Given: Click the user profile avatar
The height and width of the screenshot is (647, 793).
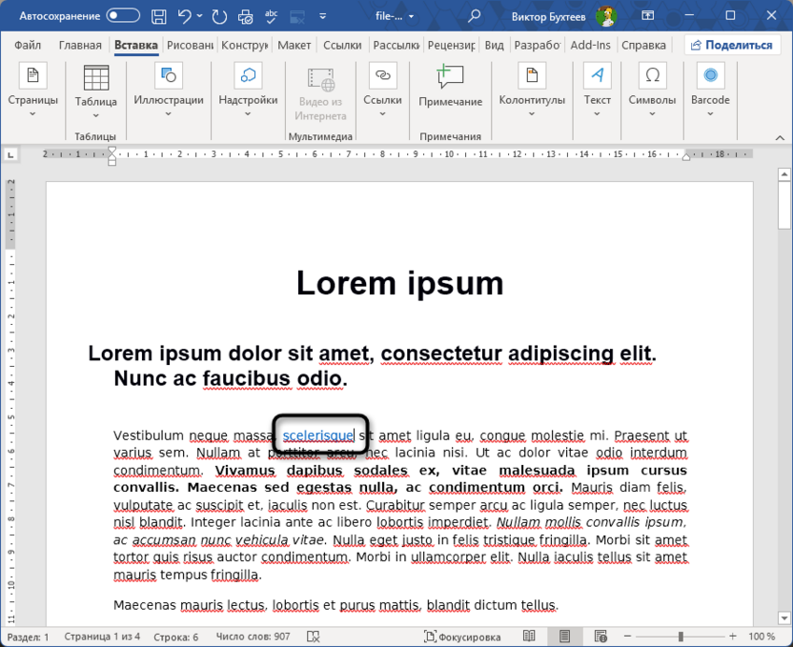Looking at the screenshot, I should tap(605, 16).
